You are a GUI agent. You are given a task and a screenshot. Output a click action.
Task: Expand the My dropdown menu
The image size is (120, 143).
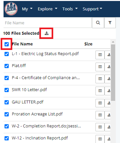click(x=27, y=9)
